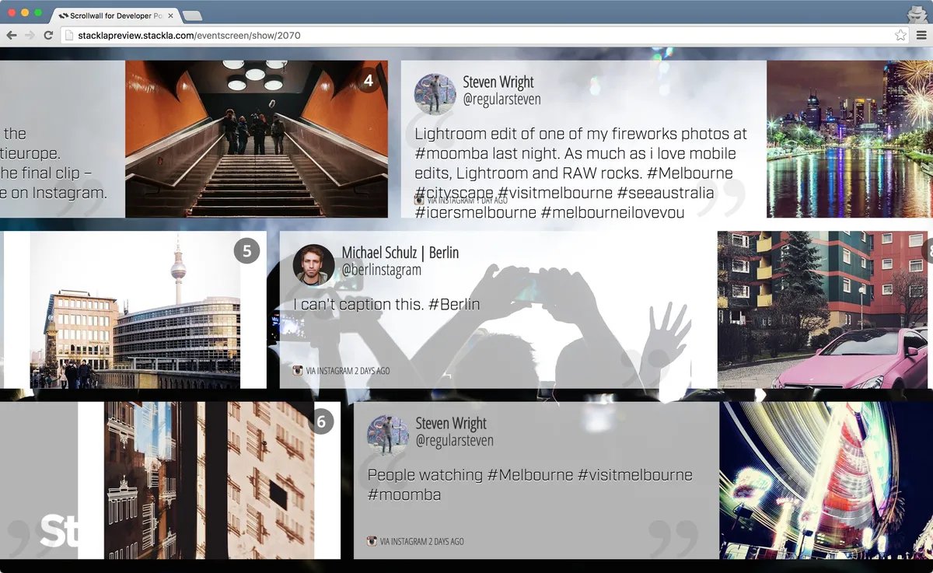
Task: Click the #Berlin hashtag in Michael's caption
Action: click(x=454, y=304)
